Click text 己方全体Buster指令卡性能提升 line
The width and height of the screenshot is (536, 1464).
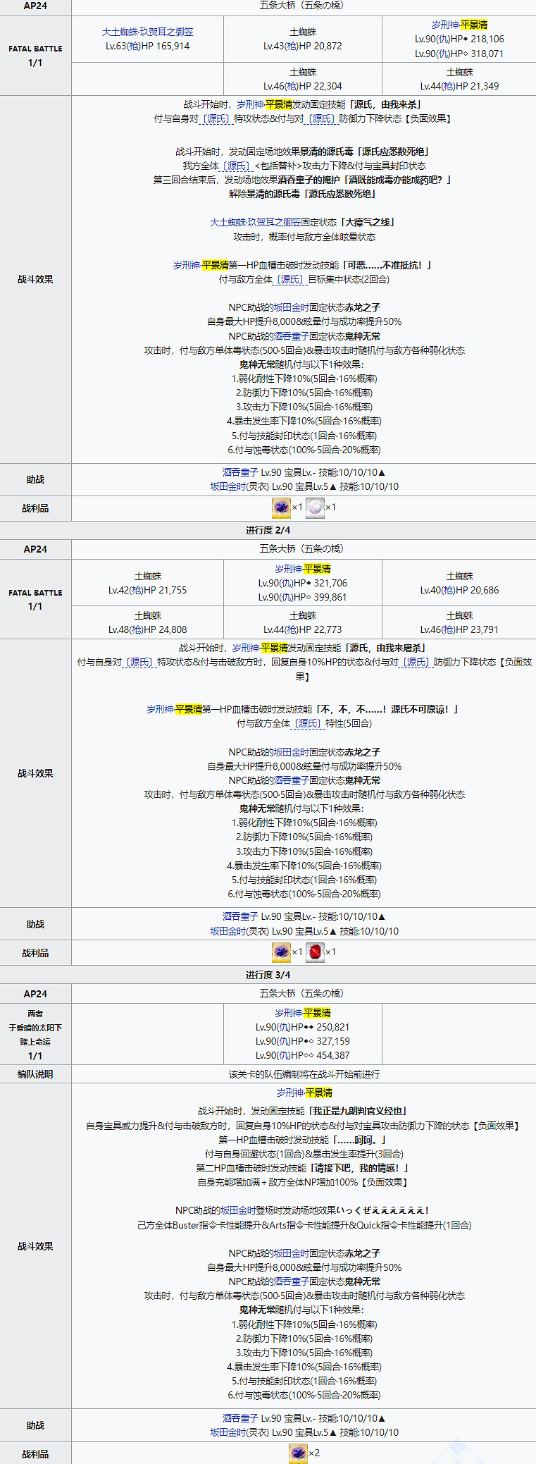(x=304, y=1225)
